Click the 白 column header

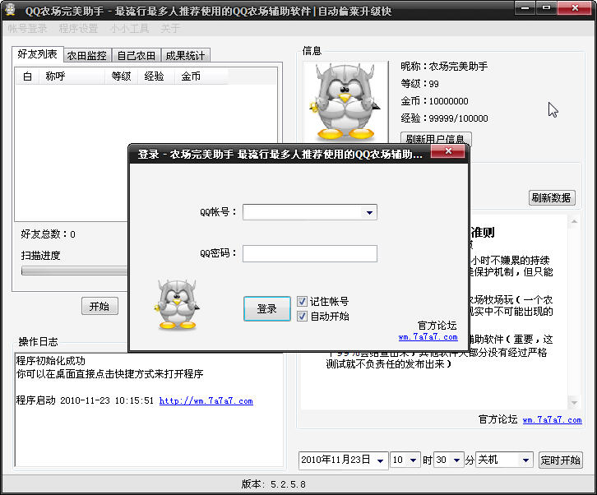click(27, 76)
